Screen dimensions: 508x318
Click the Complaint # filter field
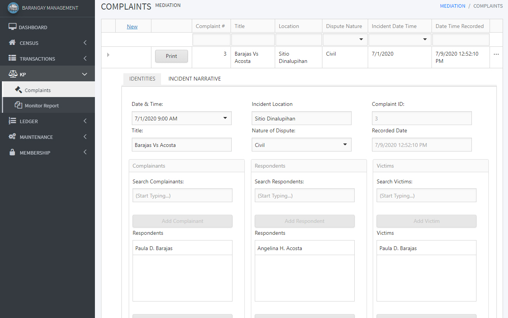(x=211, y=40)
